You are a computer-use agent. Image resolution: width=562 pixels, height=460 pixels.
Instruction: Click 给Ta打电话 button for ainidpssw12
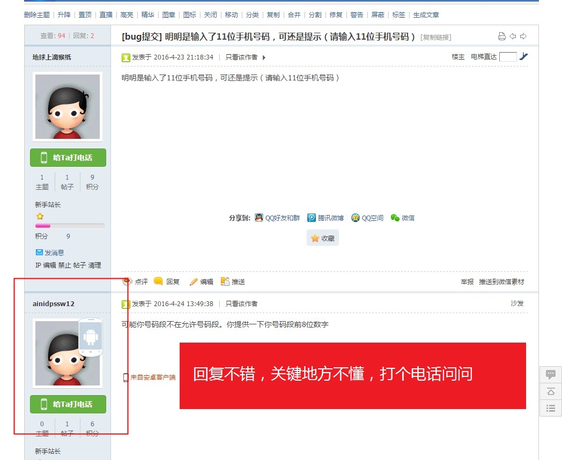[x=68, y=404]
